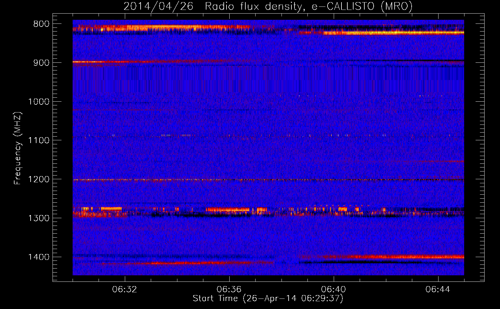
Task: Select the 1100 frequency tick label
Action: [x=39, y=141]
